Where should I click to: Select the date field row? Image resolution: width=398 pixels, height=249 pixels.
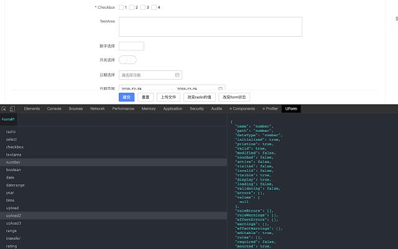click(113, 177)
